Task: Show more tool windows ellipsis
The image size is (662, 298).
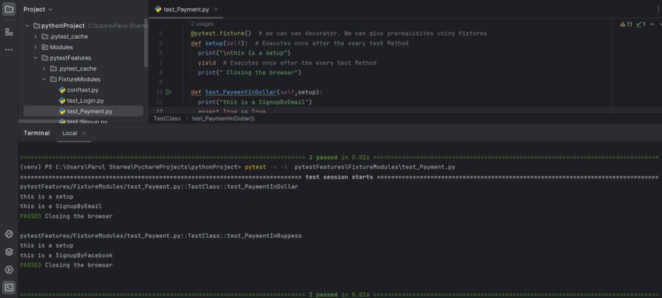Action: pyautogui.click(x=9, y=49)
